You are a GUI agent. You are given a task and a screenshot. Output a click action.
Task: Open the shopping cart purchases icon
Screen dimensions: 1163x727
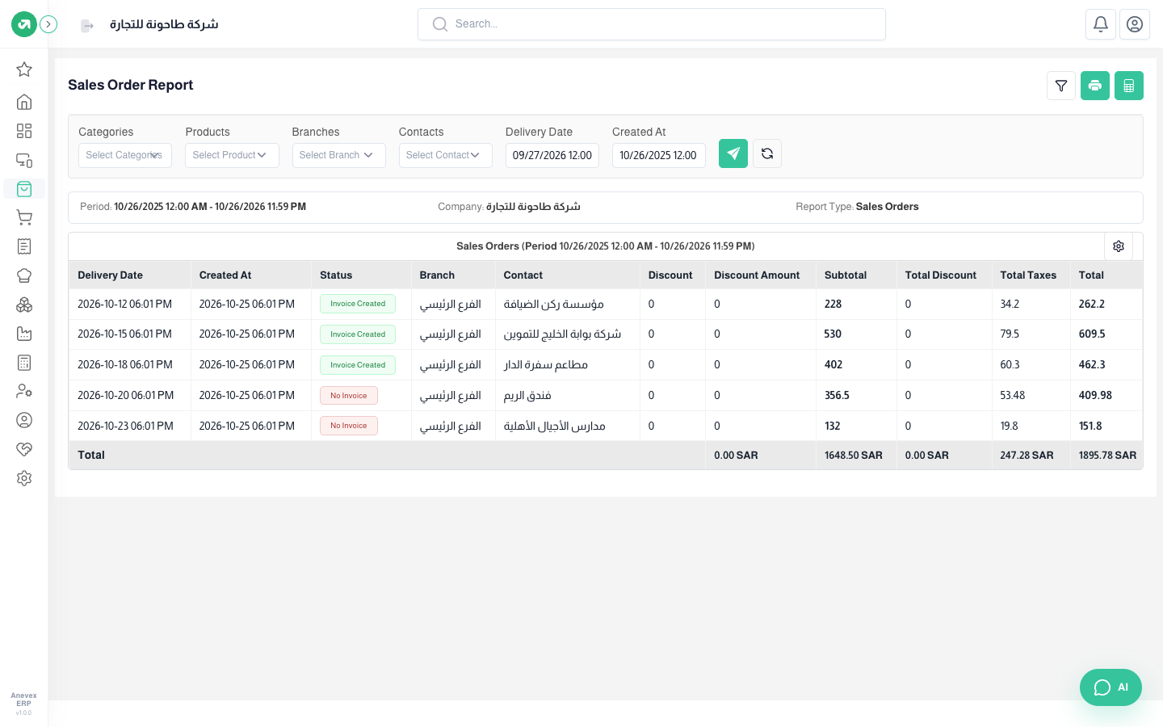tap(24, 217)
